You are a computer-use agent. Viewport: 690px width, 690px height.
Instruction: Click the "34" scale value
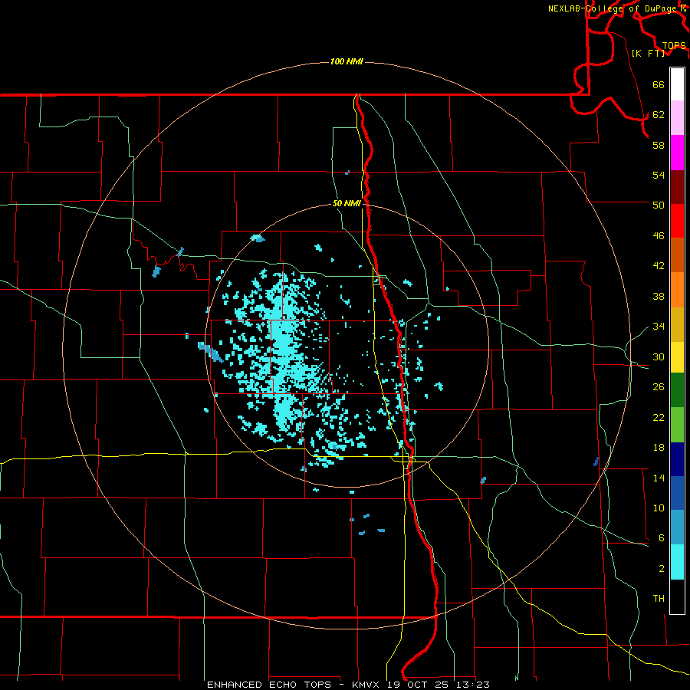659,326
